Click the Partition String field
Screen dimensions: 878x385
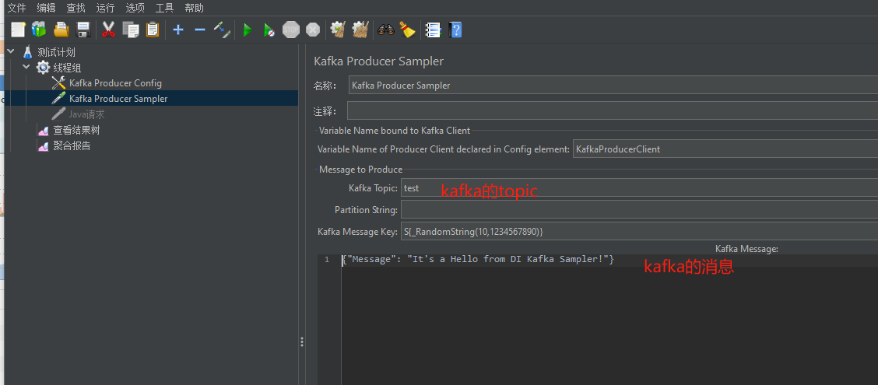pyautogui.click(x=640, y=210)
